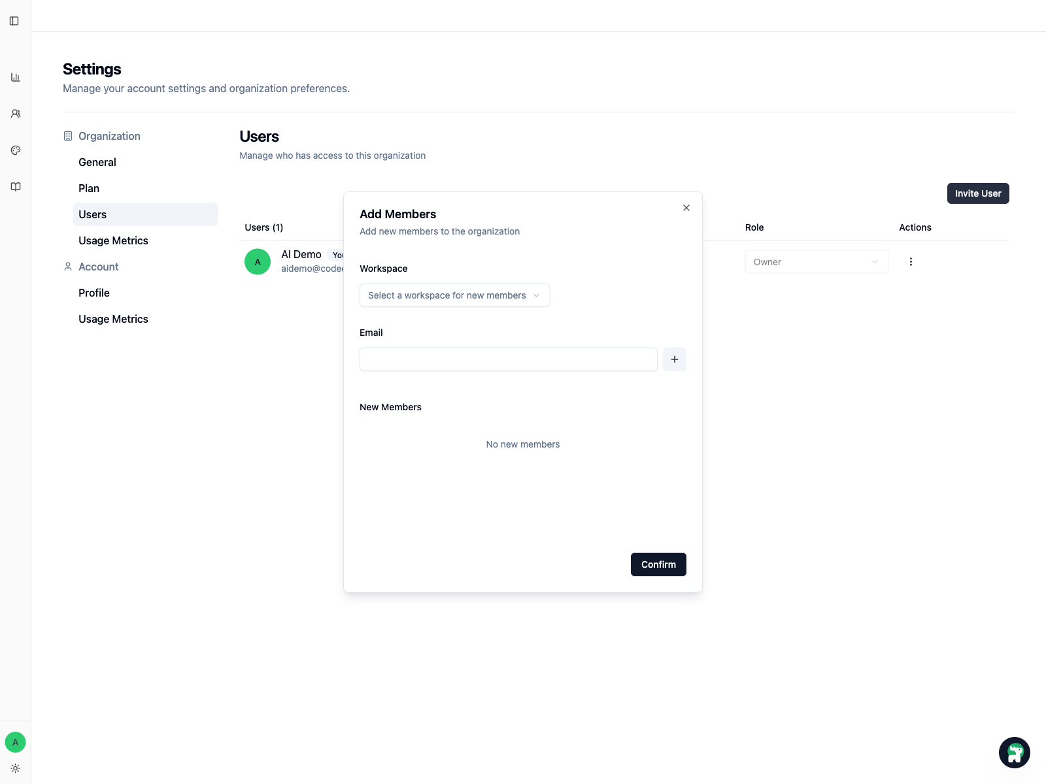Screen dimensions: 1046x784
Task: Open the analytics bar chart icon
Action: [x=15, y=76]
